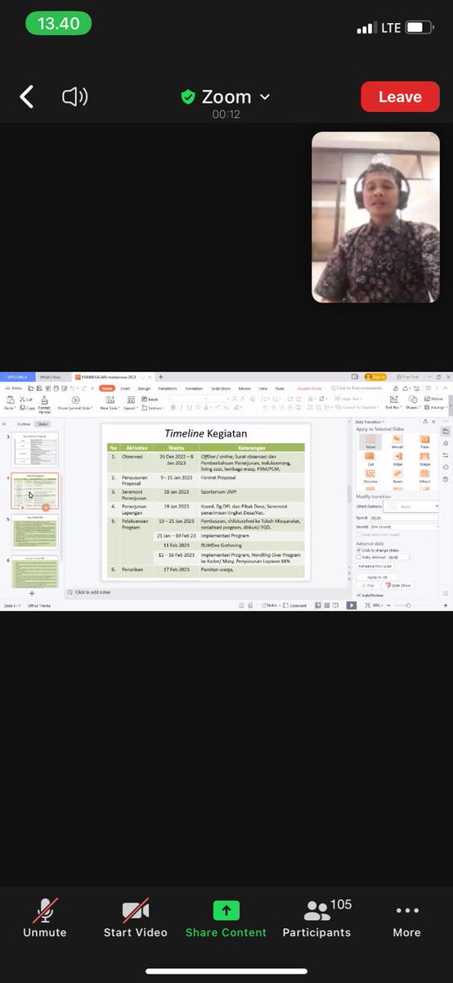Open the speaker's video thumbnail
Image resolution: width=453 pixels, height=983 pixels.
point(375,217)
